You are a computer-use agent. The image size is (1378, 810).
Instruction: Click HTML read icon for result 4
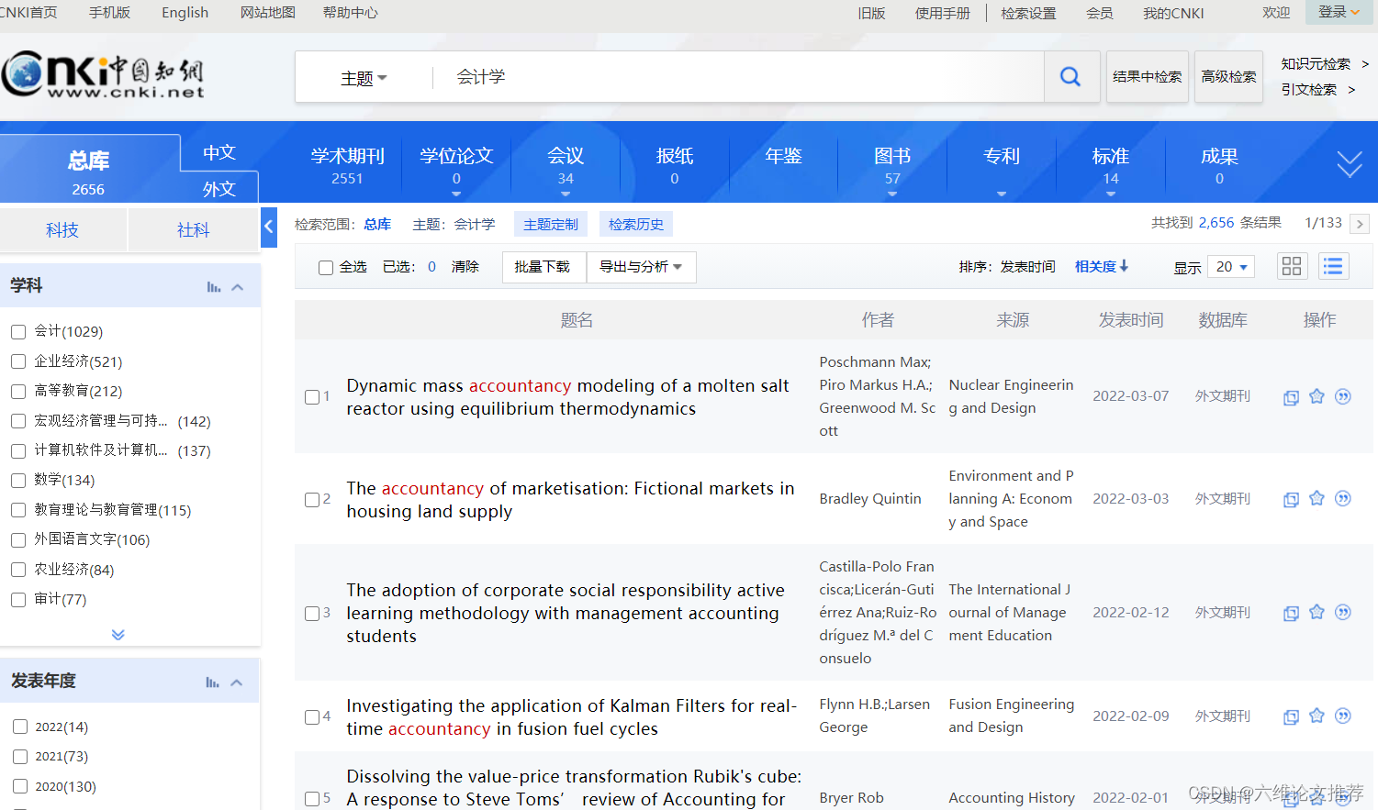tap(1291, 716)
